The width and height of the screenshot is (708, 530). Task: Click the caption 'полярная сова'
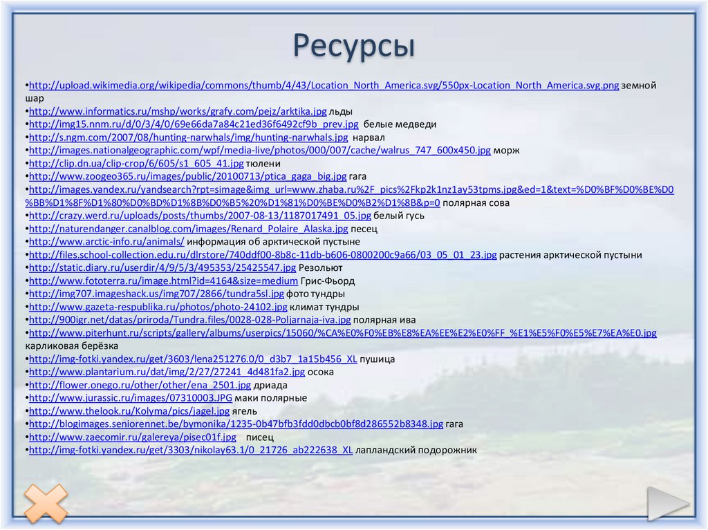476,203
